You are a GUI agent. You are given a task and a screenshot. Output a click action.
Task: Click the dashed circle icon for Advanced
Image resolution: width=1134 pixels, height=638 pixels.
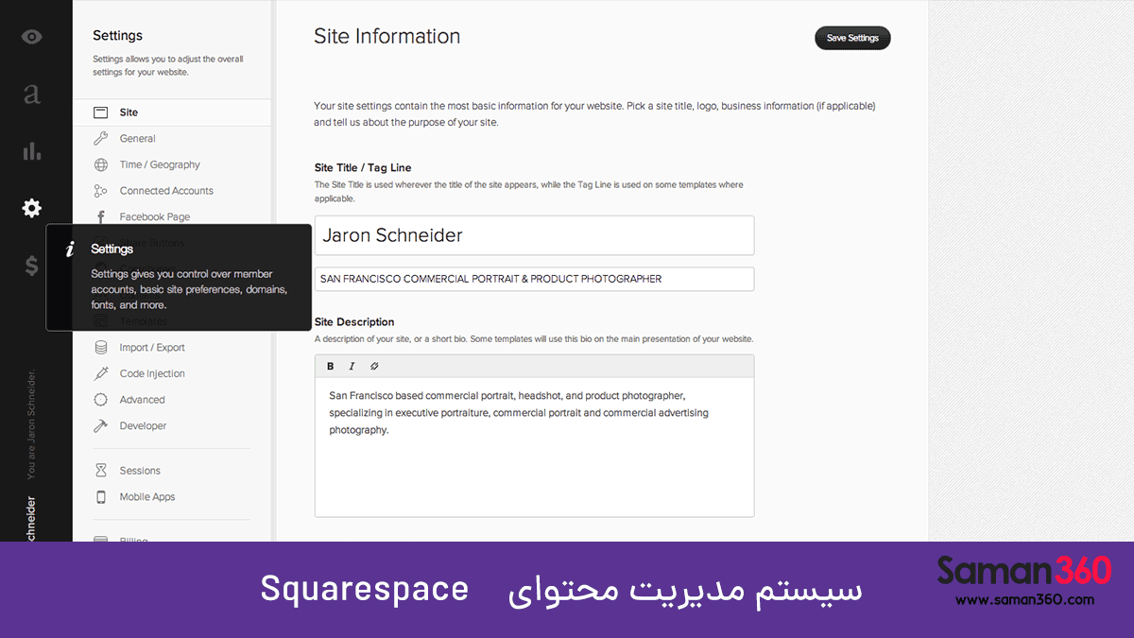[101, 400]
